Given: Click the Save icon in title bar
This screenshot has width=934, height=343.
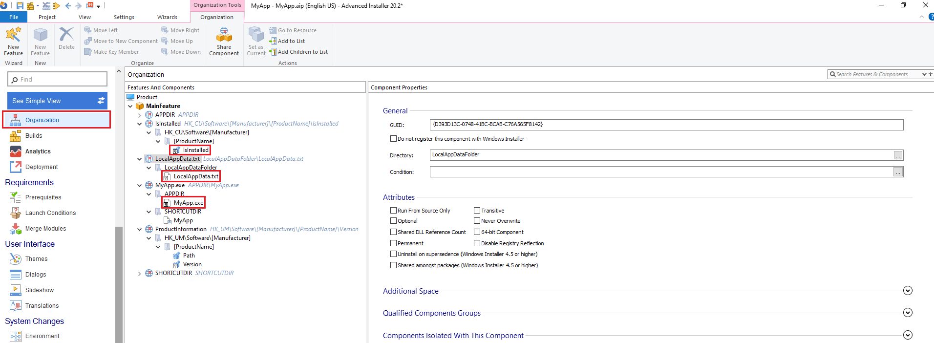Looking at the screenshot, I should click(x=20, y=6).
